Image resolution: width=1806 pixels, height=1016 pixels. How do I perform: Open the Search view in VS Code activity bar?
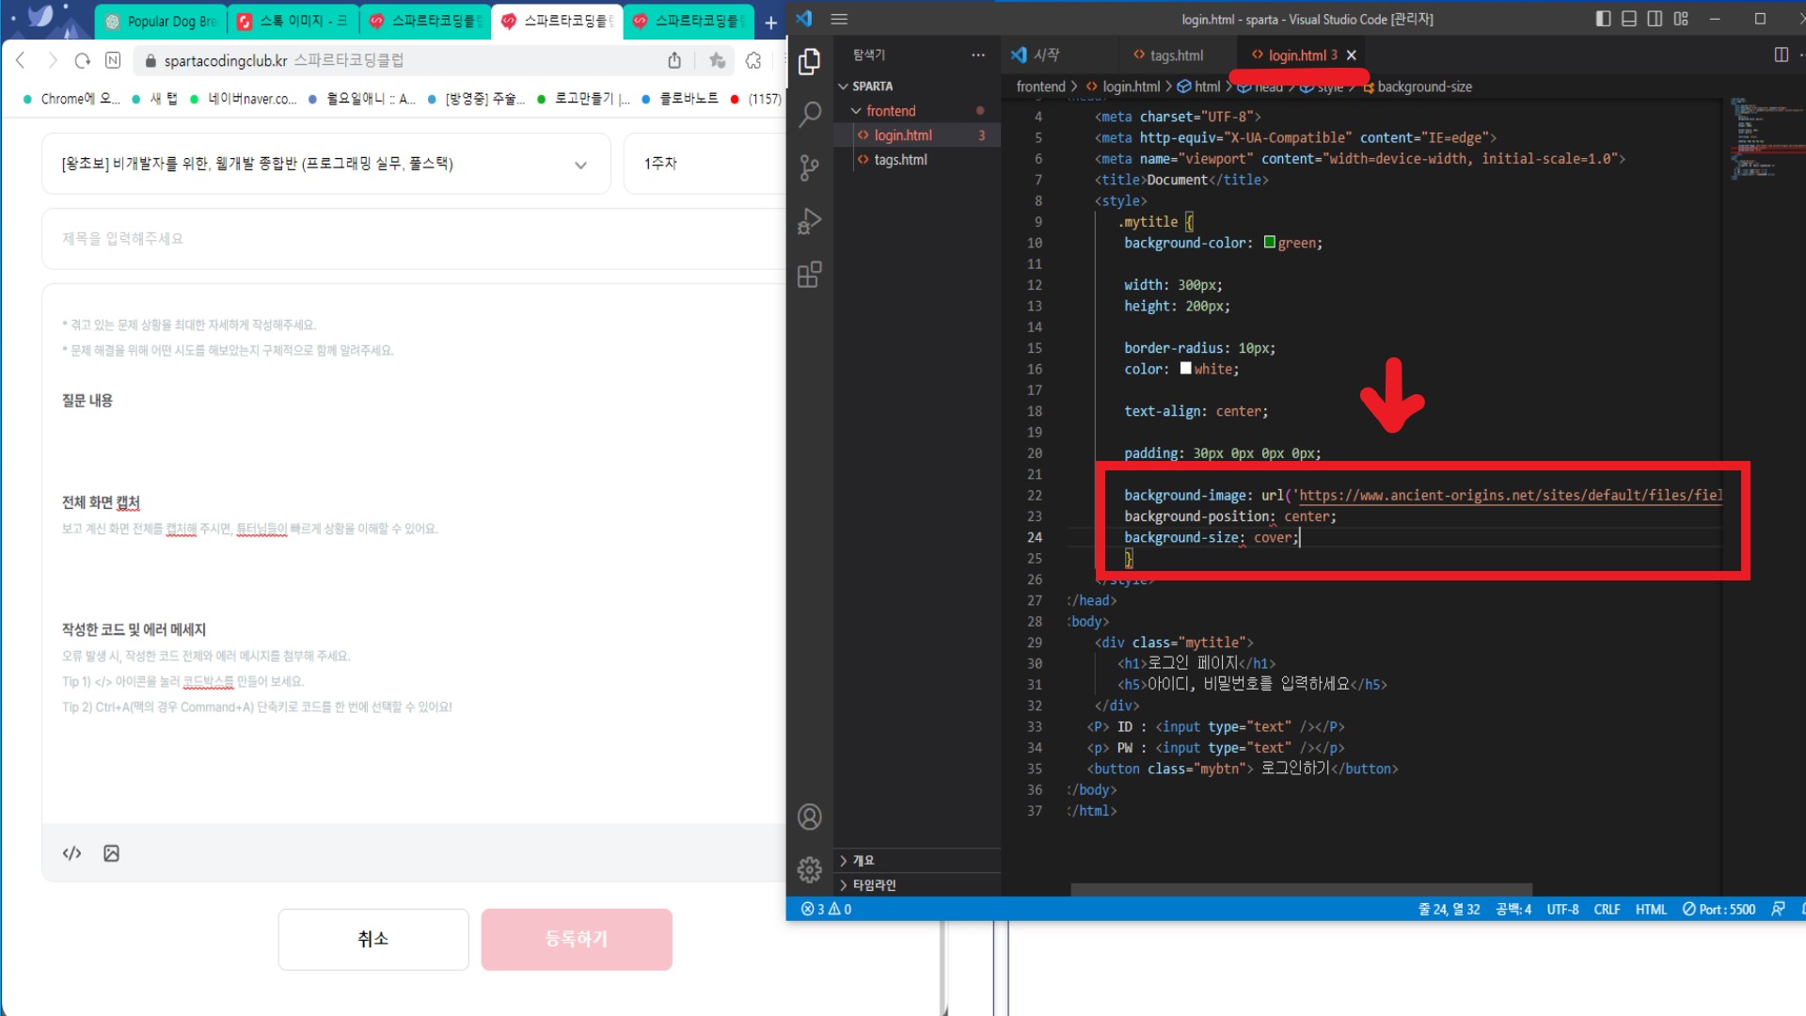(809, 115)
